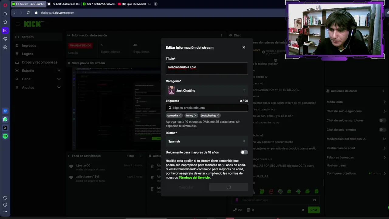Viewport: 389px width, 219px height.
Task: Open the Feed de actividades three-dots menu
Action: tap(141, 156)
